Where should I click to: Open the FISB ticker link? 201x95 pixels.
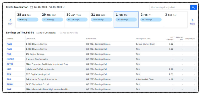point(9,54)
